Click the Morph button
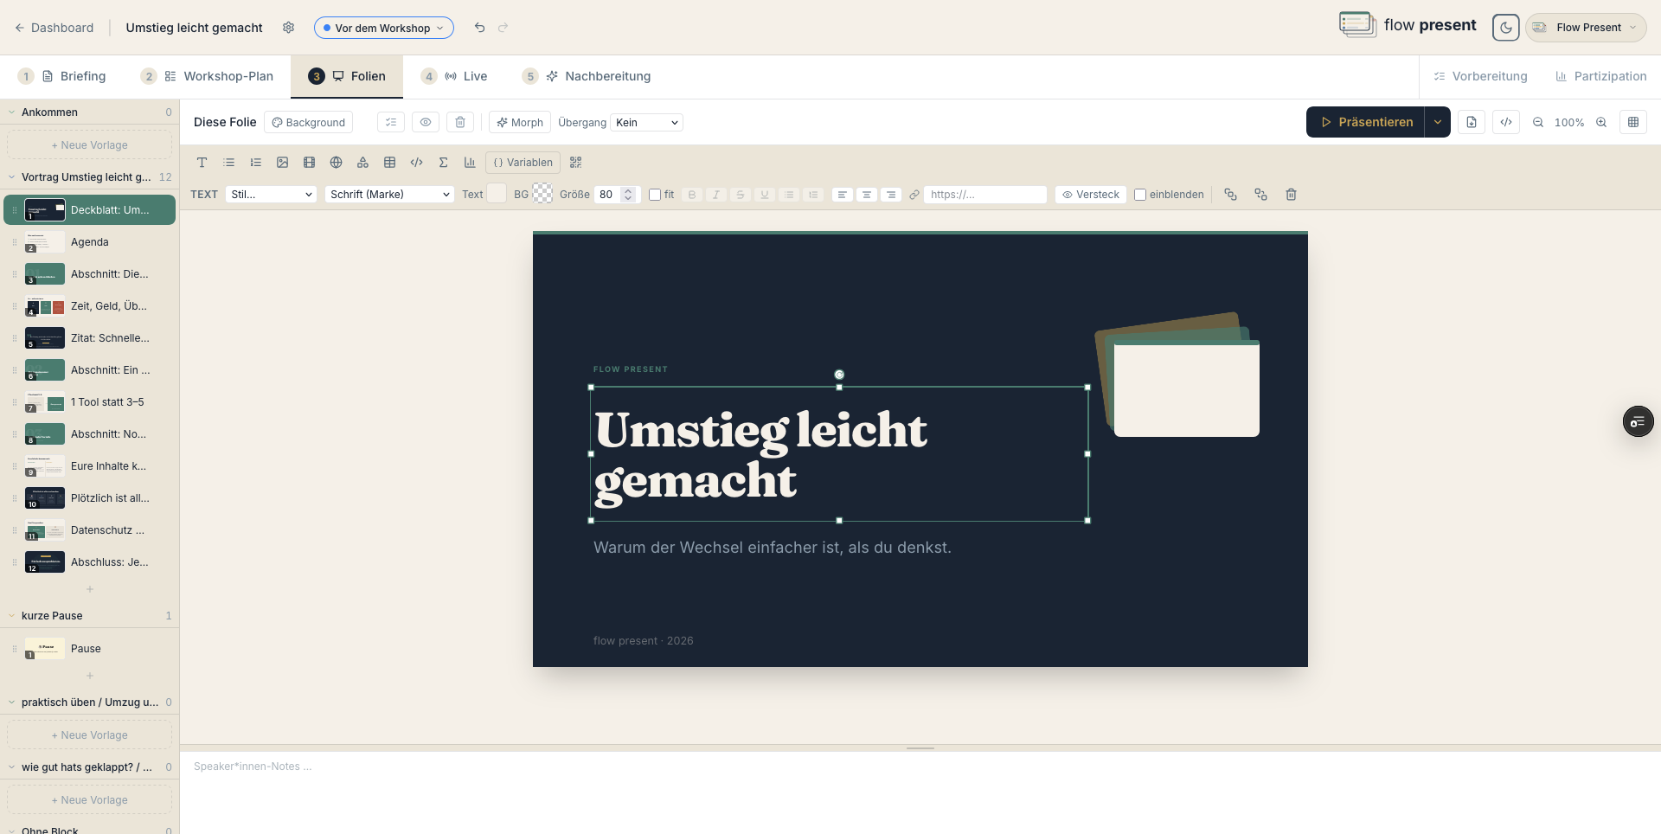The image size is (1661, 834). [x=520, y=123]
